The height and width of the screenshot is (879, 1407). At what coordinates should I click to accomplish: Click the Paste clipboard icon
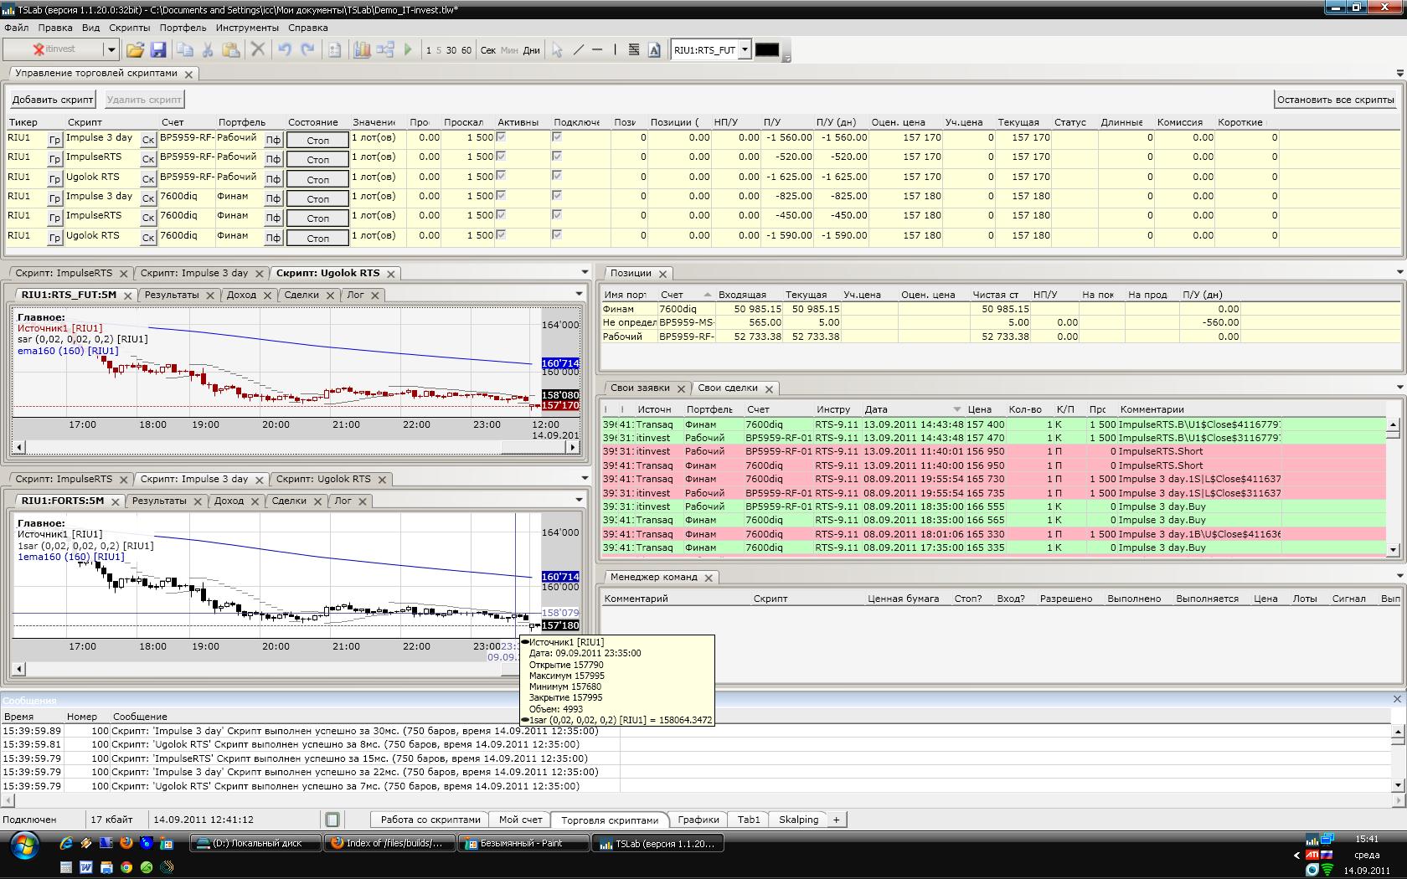231,50
